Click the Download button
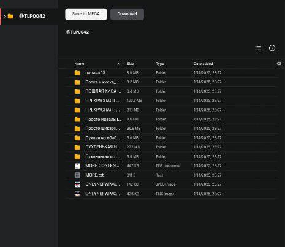 (127, 14)
